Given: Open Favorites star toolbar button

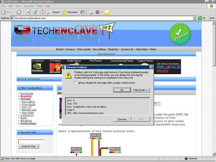Looking at the screenshot, I should [70, 12].
